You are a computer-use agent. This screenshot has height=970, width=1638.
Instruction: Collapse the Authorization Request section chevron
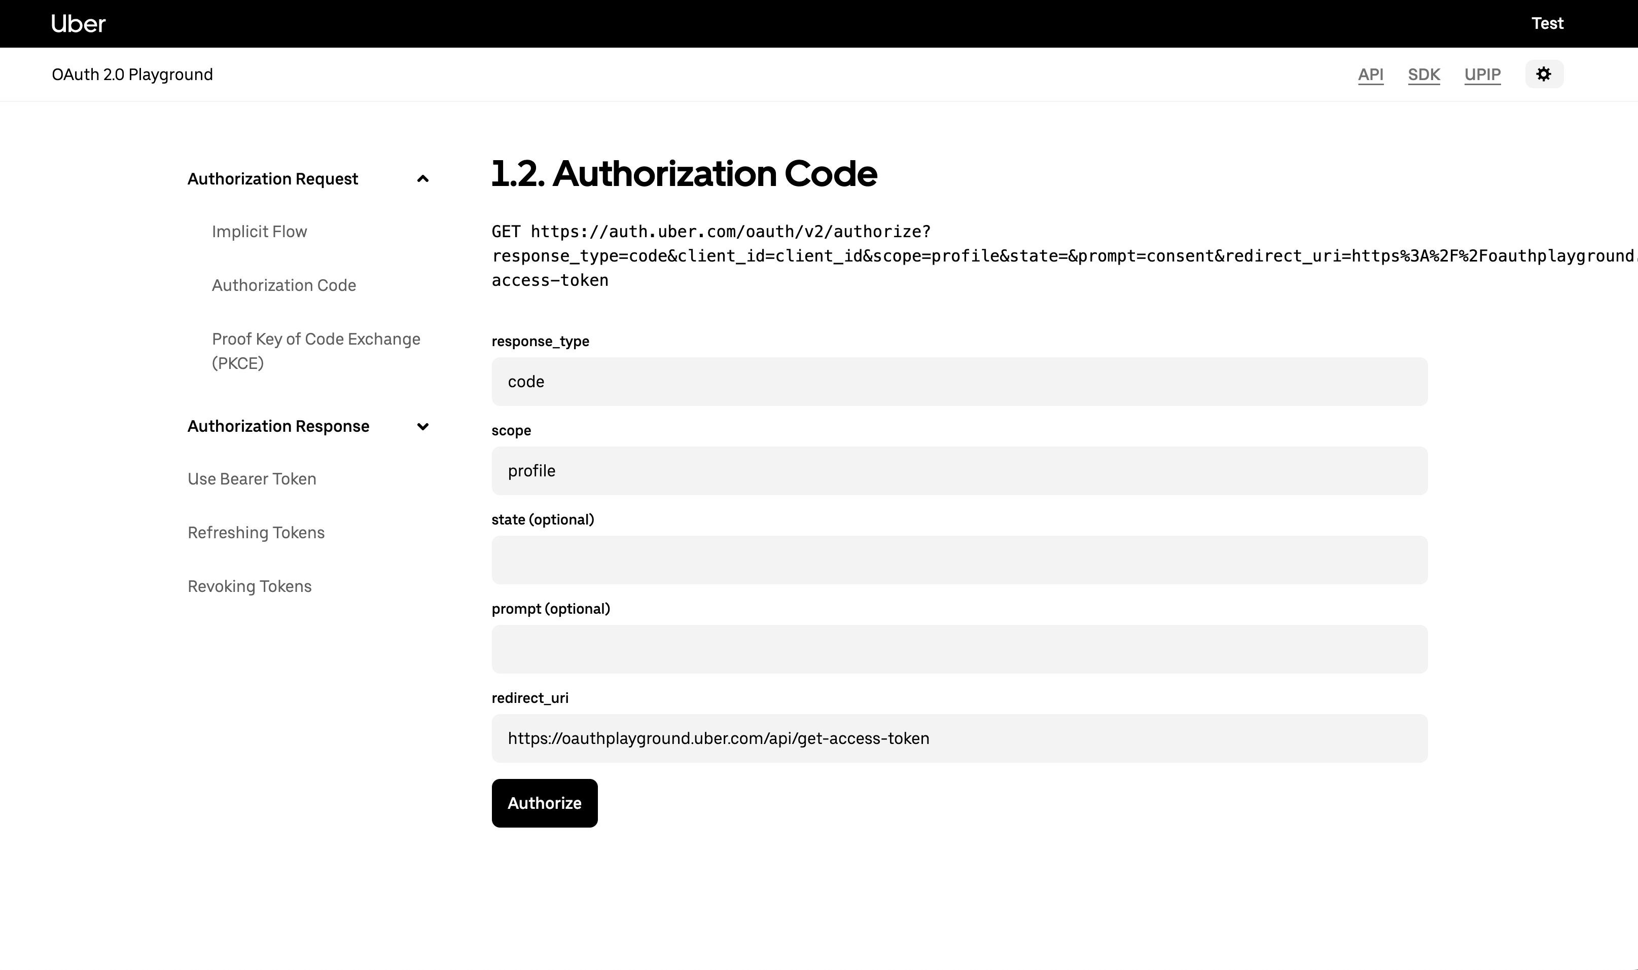click(x=423, y=178)
